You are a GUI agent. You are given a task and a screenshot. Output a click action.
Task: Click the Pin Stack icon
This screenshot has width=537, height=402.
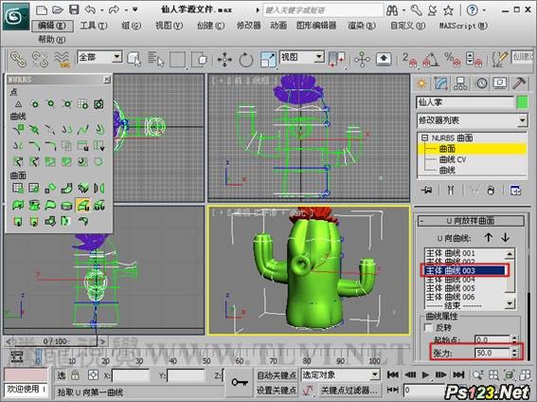[427, 191]
